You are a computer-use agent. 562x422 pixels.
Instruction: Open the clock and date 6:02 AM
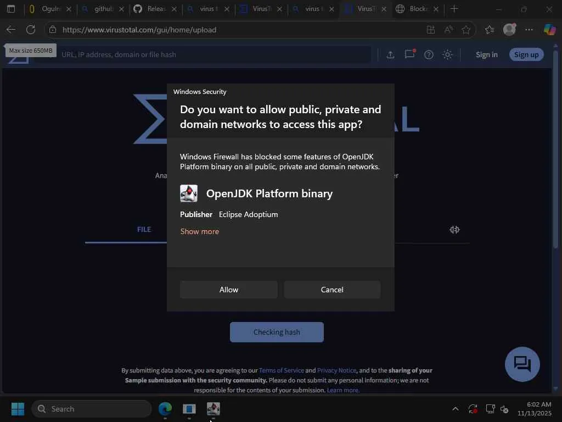click(x=535, y=409)
